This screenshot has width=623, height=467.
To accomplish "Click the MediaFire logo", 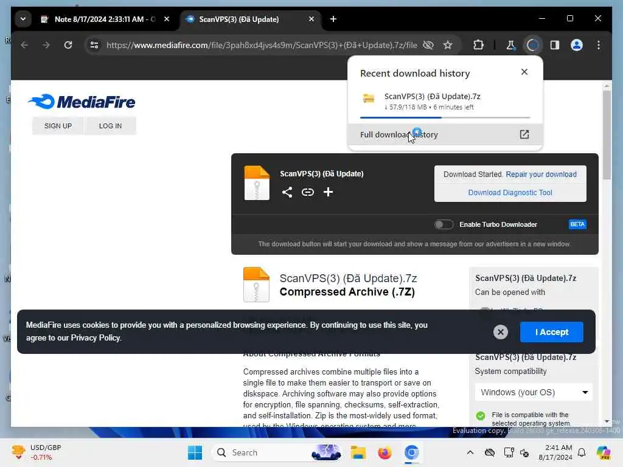I will tap(82, 102).
